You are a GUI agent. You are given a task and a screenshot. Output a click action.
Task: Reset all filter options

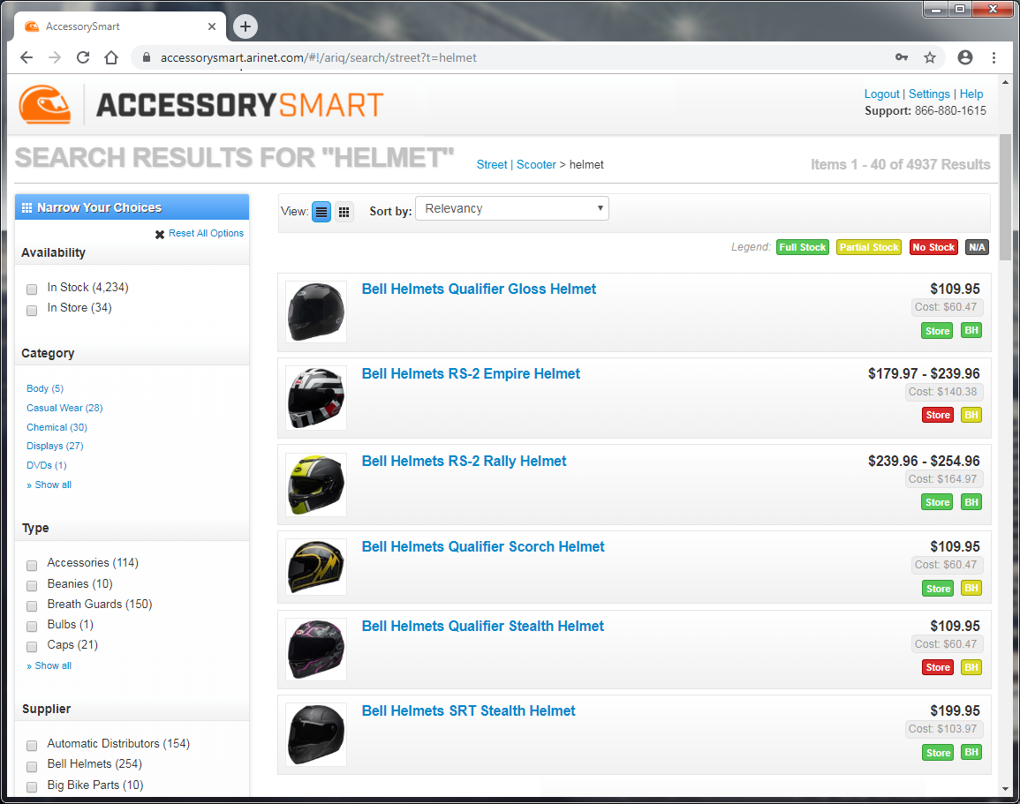pyautogui.click(x=206, y=233)
